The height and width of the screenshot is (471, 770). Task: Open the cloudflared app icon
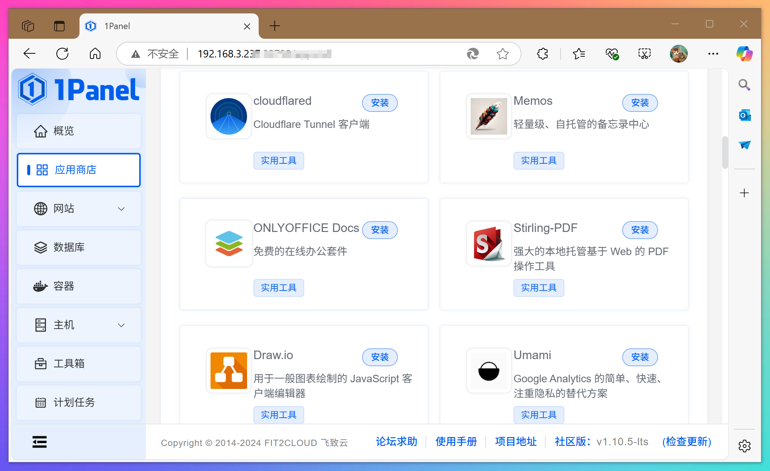click(228, 116)
